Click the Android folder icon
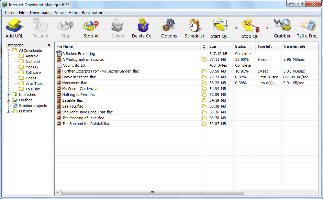323x199 pixels. click(x=21, y=56)
